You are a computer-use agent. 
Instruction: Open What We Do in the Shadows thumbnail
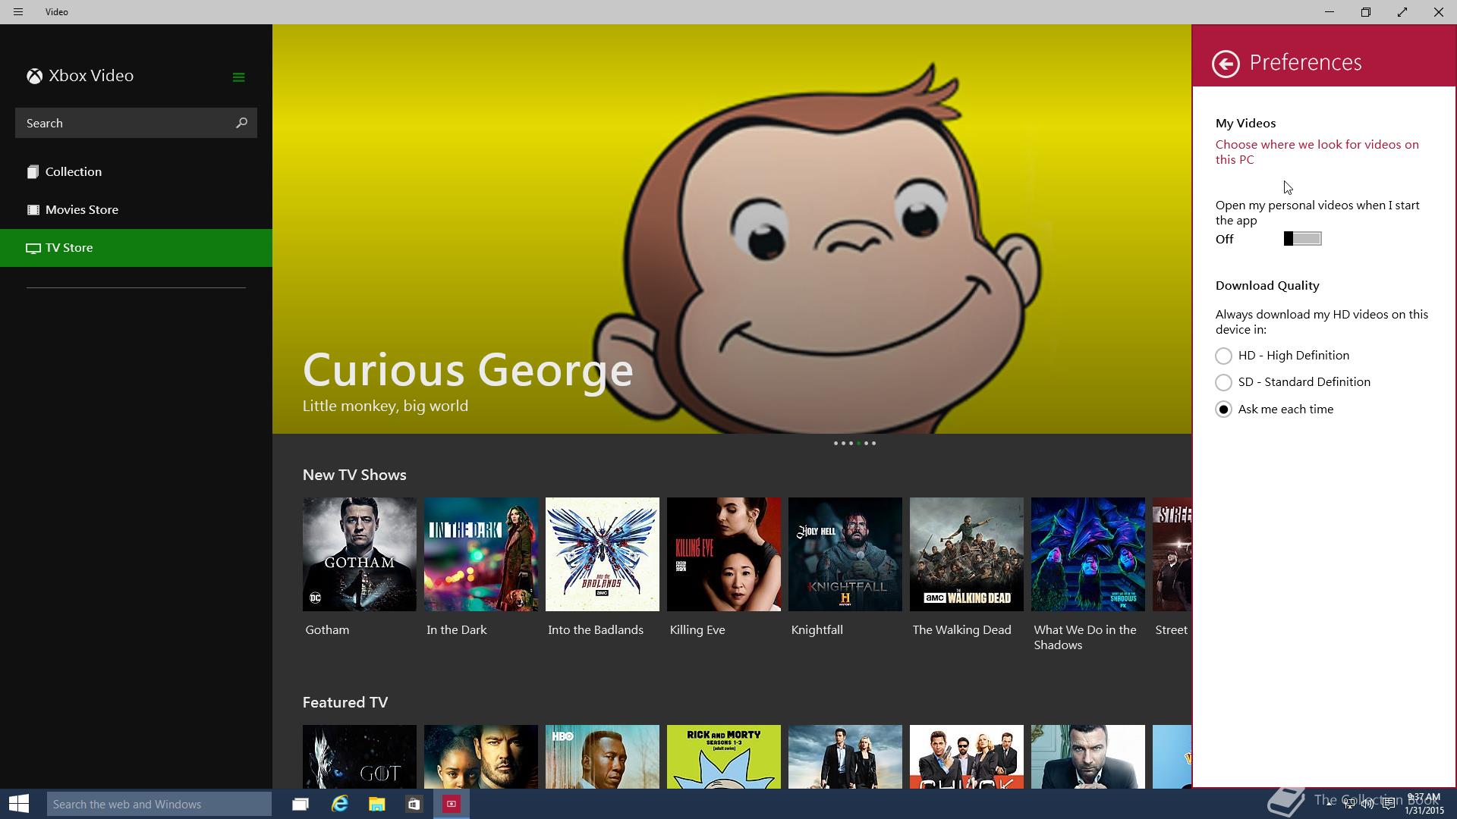click(x=1088, y=554)
